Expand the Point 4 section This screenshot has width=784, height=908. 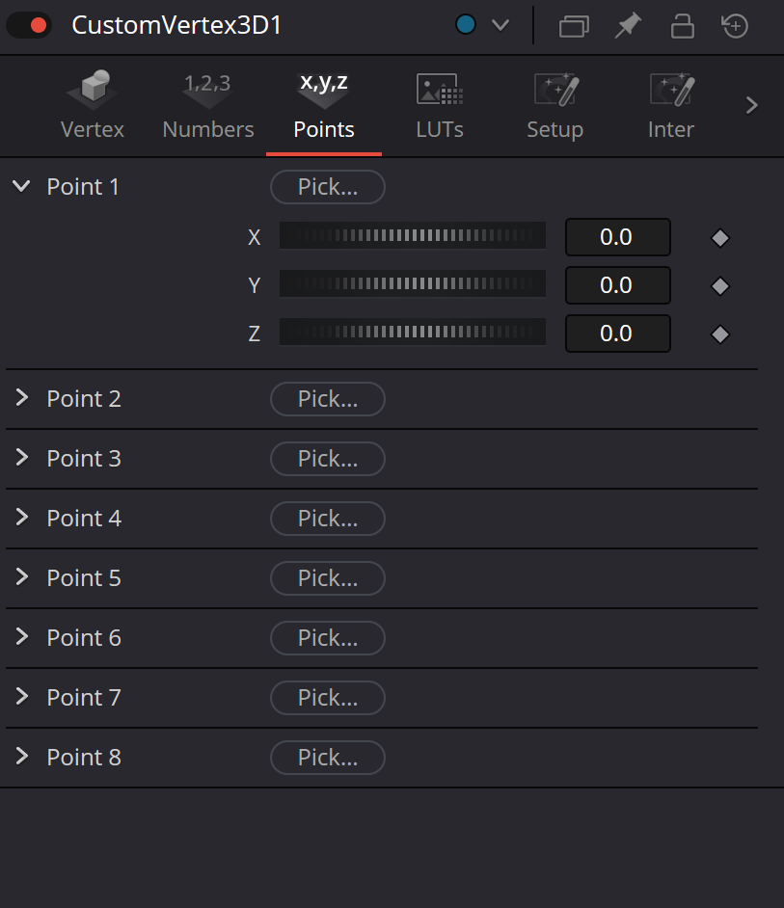pos(22,517)
